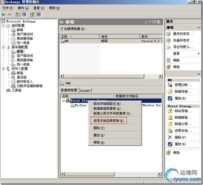This screenshot has width=203, height=185.
Task: Expand the 查看 submenu arrow
Action: pyautogui.click(x=199, y=54)
